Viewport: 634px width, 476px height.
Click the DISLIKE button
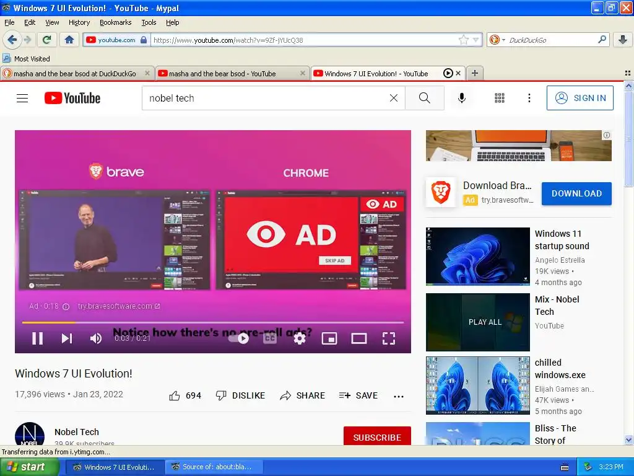(x=240, y=395)
